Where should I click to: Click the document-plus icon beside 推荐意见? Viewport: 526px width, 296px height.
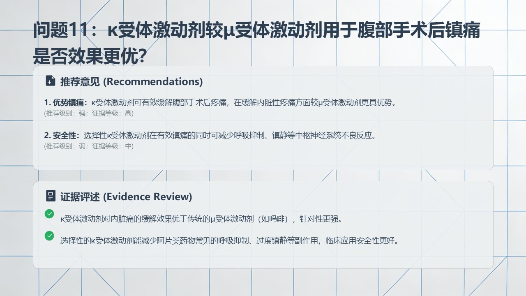[x=50, y=81]
